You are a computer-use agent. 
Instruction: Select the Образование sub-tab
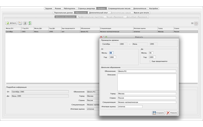81,13
